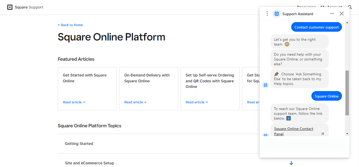Click the Square logo in the header
Screen dimensions: 359x167
[x=10, y=7]
